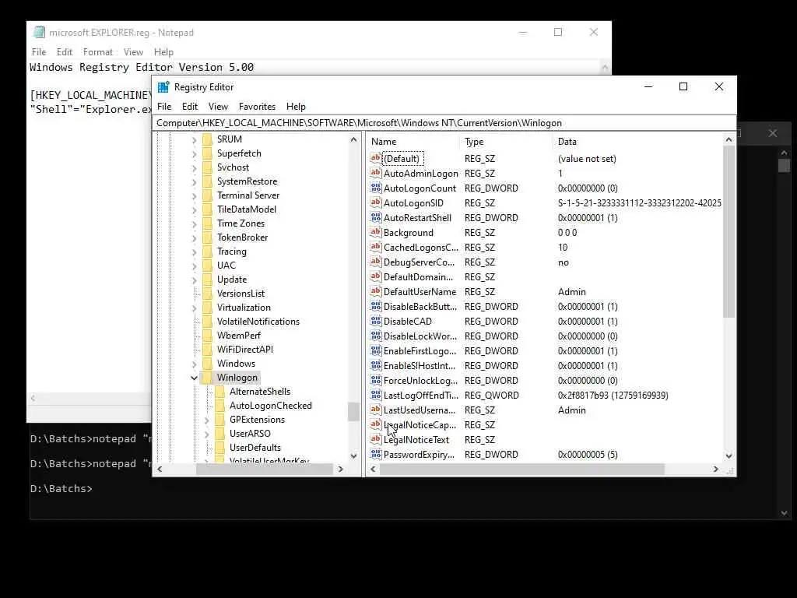797x598 pixels.
Task: Click the Time Zones folder icon
Action: coord(207,223)
